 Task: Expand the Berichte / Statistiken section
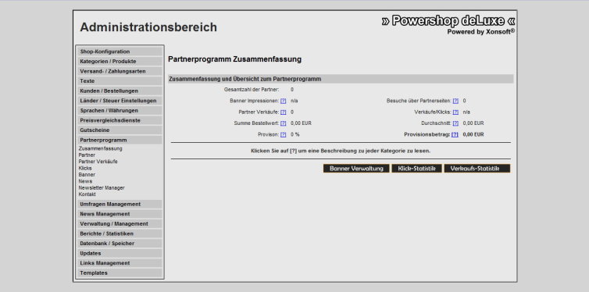tap(120, 233)
